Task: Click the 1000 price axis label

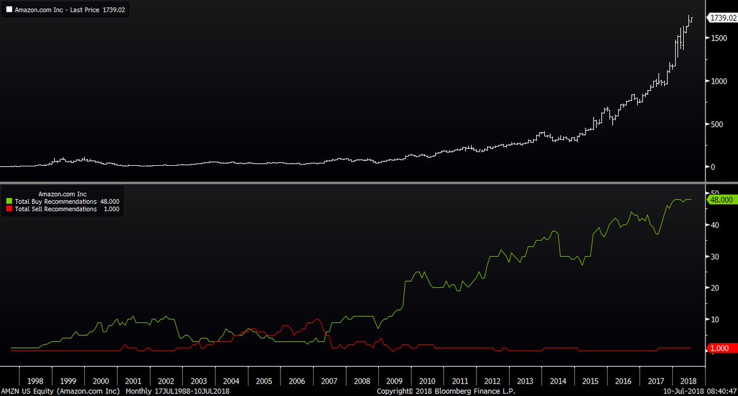Action: (718, 81)
